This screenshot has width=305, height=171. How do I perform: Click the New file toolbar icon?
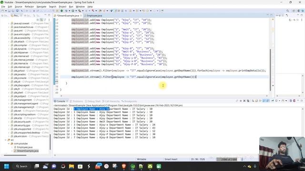click(2, 10)
